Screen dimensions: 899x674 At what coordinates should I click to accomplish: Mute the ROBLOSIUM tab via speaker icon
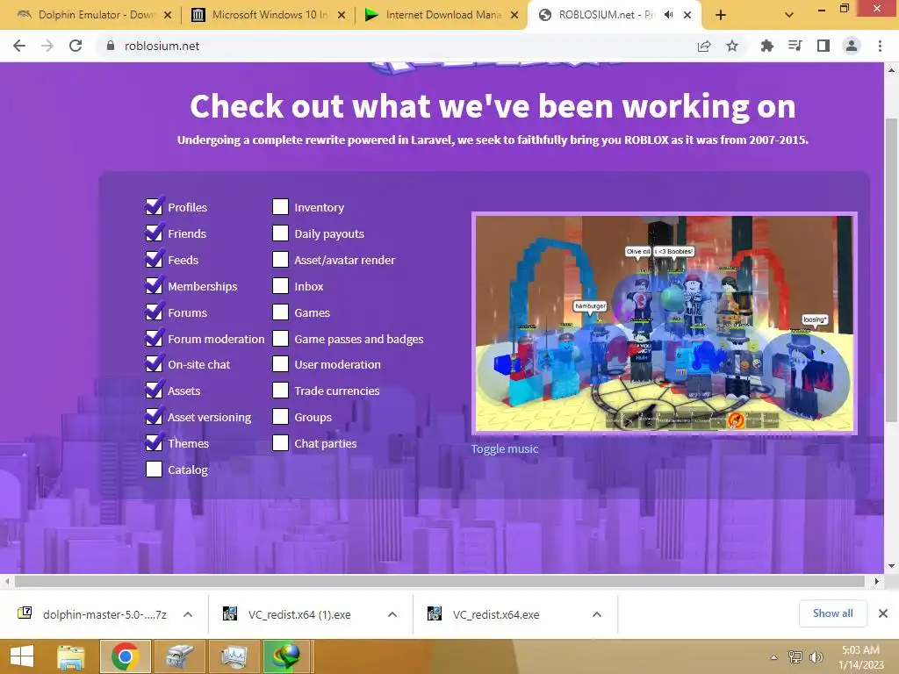pyautogui.click(x=668, y=15)
